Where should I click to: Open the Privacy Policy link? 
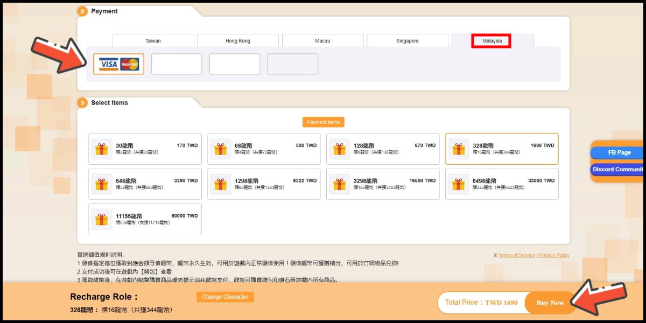tap(554, 255)
